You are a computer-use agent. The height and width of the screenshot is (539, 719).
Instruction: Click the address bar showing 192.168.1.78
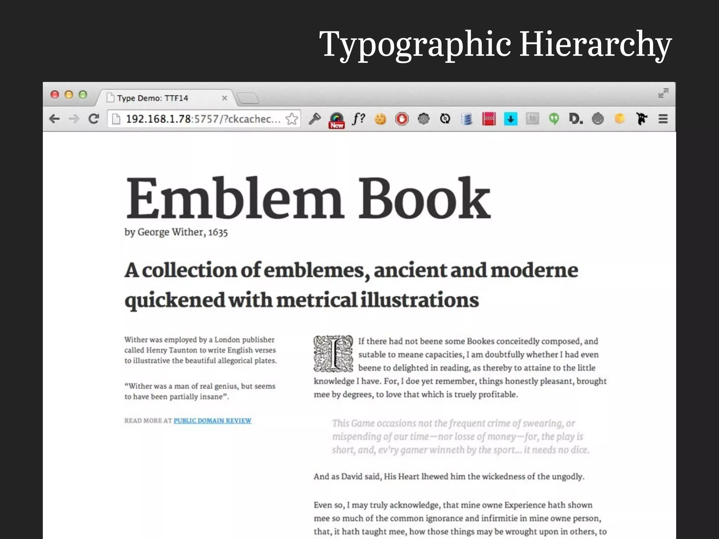[204, 119]
